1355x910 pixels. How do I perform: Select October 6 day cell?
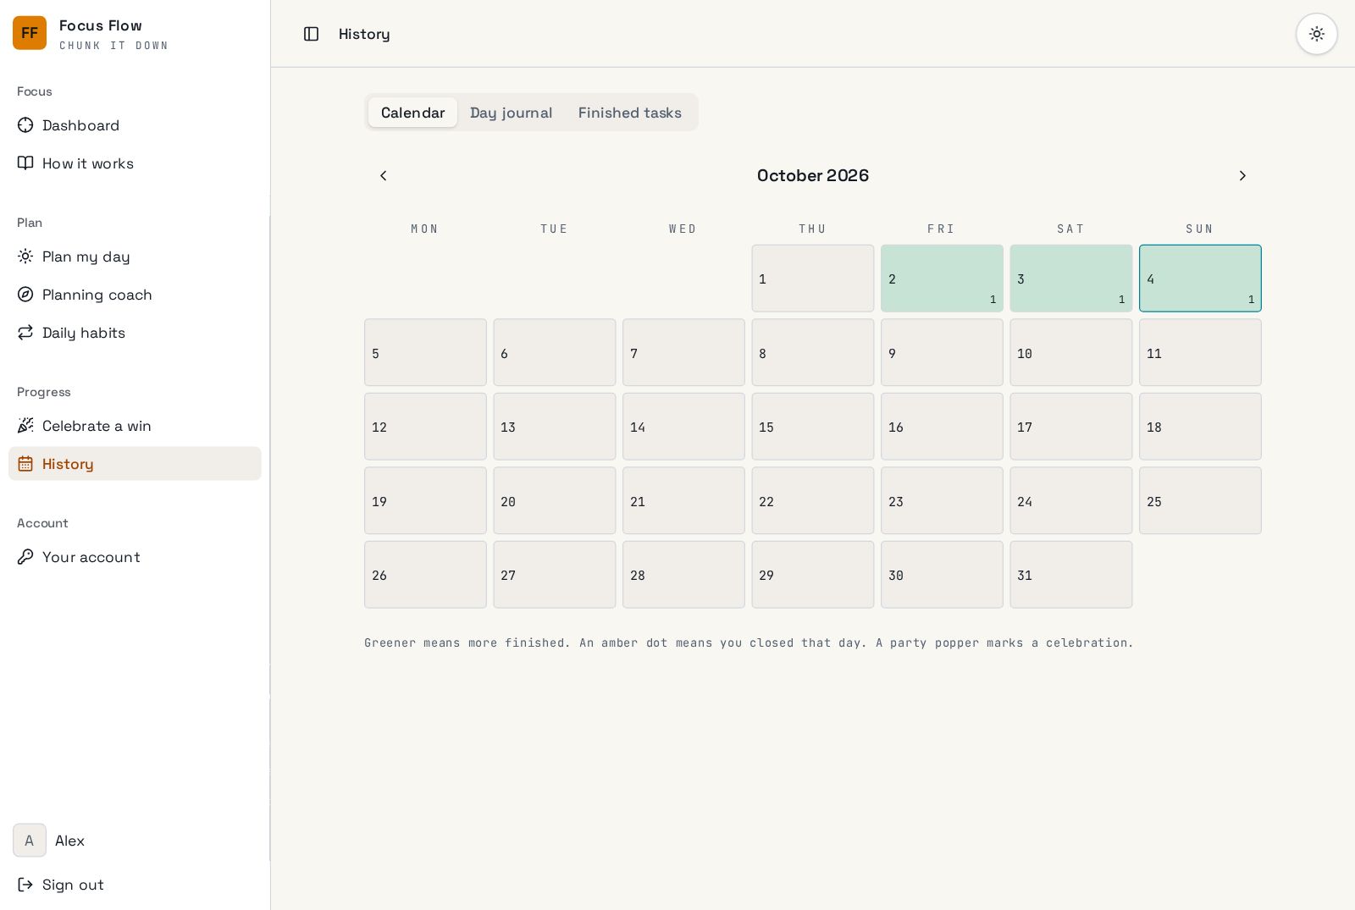(x=555, y=352)
